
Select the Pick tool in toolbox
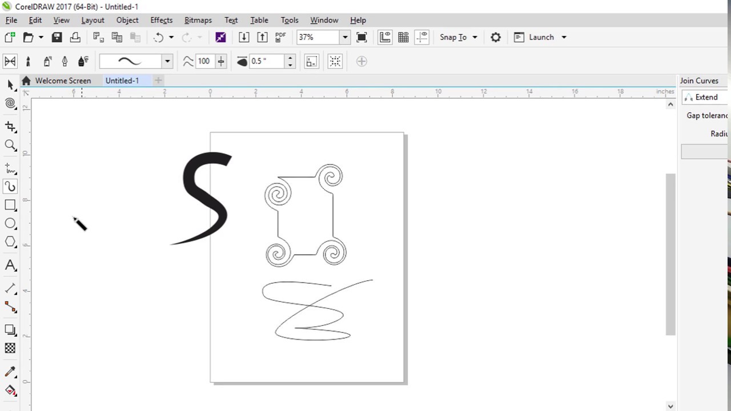10,85
